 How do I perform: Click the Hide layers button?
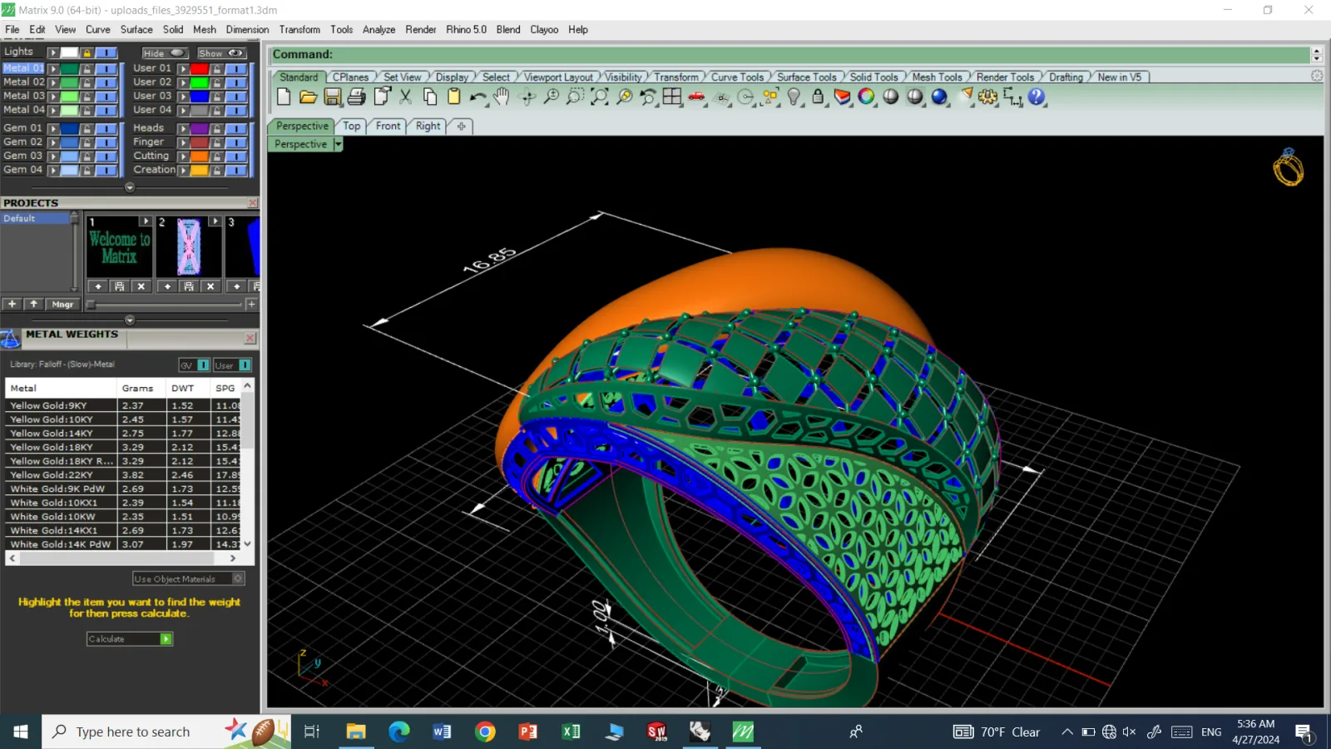(x=164, y=53)
